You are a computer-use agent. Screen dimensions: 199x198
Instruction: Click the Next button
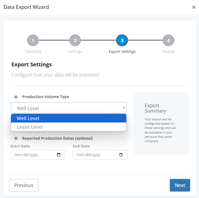click(180, 185)
